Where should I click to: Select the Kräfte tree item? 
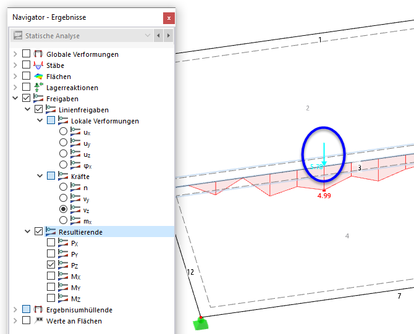[x=80, y=177]
